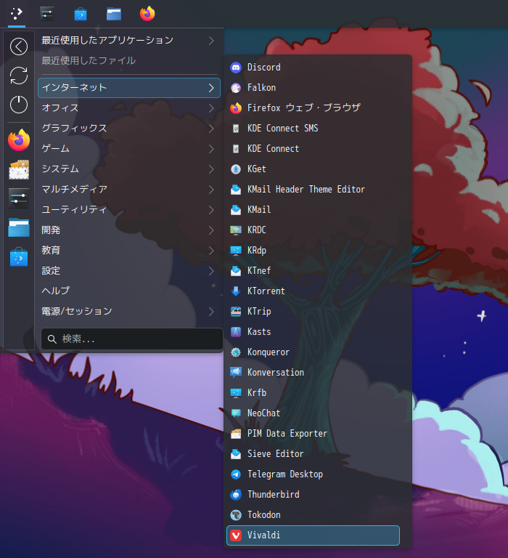Launch KTorrent via its icon

tap(236, 291)
